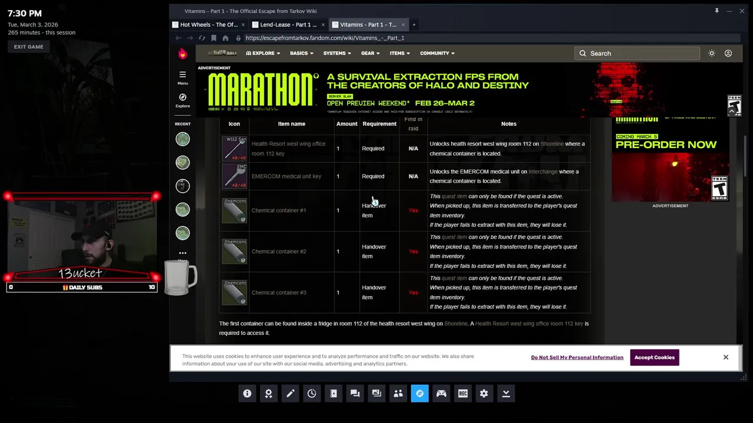This screenshot has width=753, height=423.
Task: Expand the Gear dropdown menu
Action: click(371, 53)
